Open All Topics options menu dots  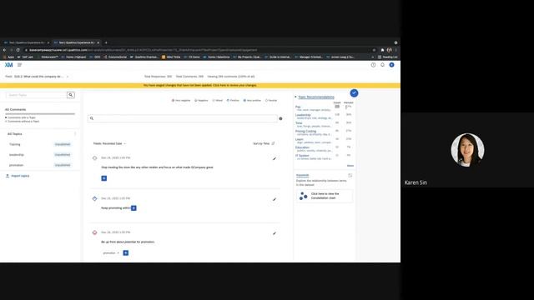click(x=75, y=134)
